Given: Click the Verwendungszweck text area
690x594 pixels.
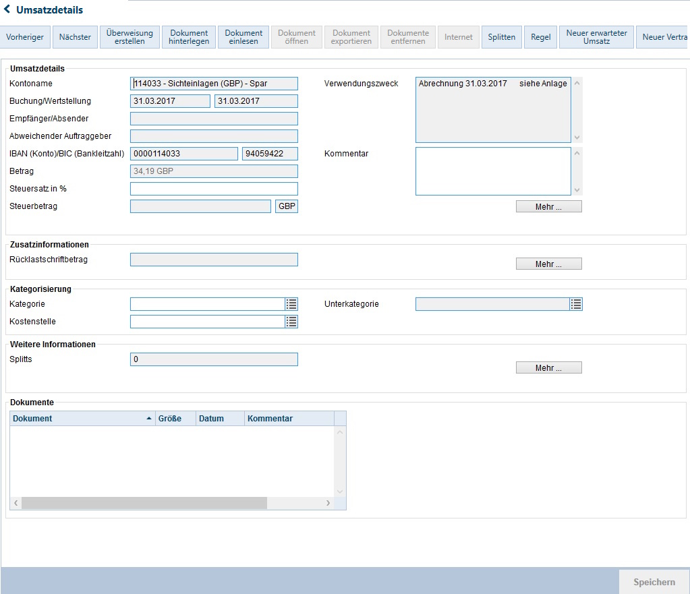Looking at the screenshot, I should tap(493, 110).
